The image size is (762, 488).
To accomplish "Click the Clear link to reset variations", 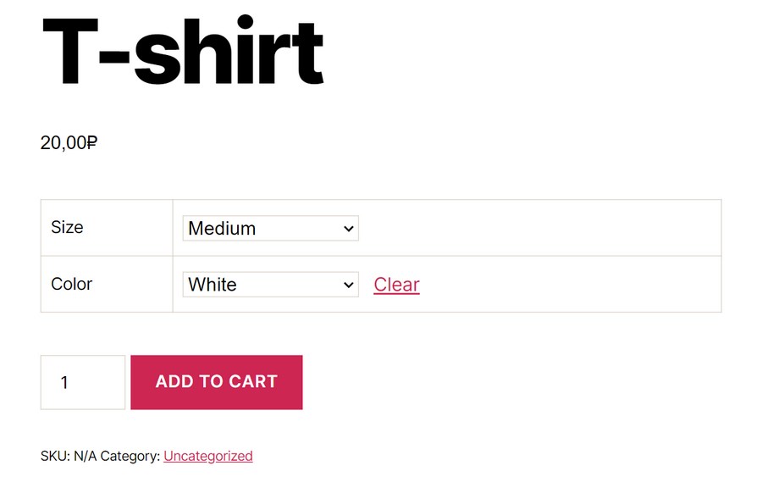I will tap(396, 285).
